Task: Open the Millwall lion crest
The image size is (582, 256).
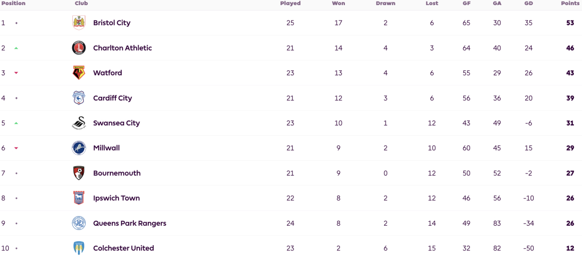Action: [79, 148]
